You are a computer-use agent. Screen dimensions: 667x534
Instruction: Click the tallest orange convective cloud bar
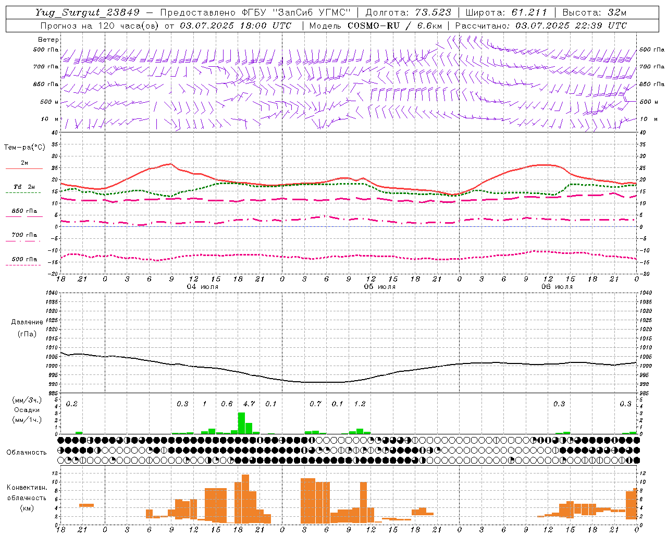click(x=245, y=499)
